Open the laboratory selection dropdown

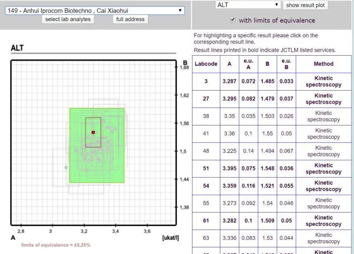tap(95, 10)
